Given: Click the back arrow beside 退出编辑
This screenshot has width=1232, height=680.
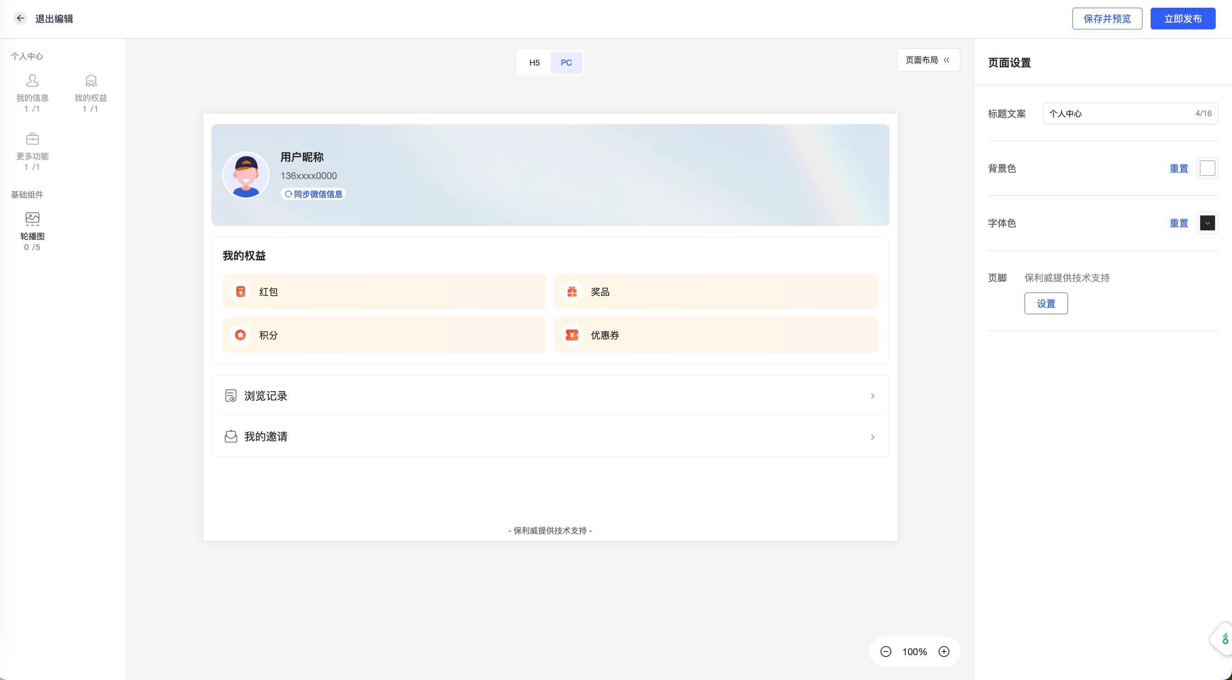Looking at the screenshot, I should point(20,18).
